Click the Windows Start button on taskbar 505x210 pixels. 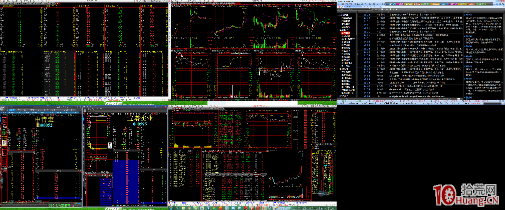172,207
